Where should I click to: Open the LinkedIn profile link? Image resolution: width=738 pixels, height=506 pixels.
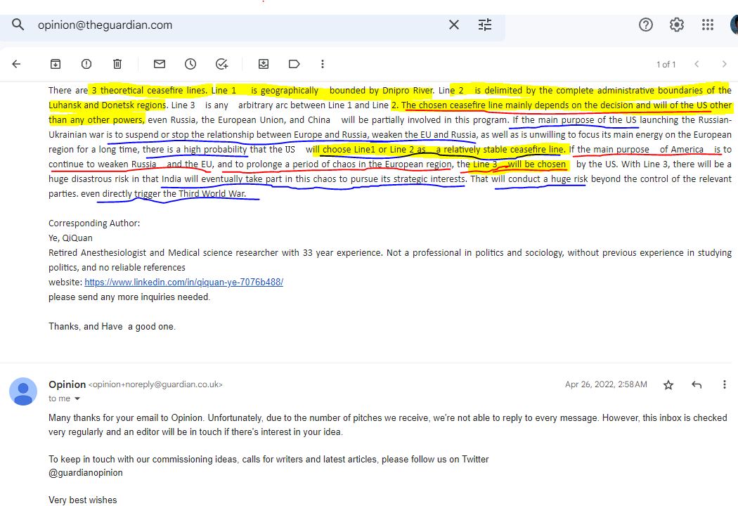183,283
